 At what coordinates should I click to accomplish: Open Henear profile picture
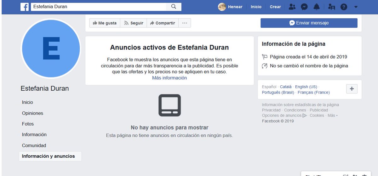coord(222,7)
